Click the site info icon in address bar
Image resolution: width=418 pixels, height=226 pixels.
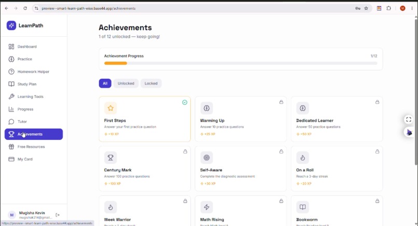point(36,8)
